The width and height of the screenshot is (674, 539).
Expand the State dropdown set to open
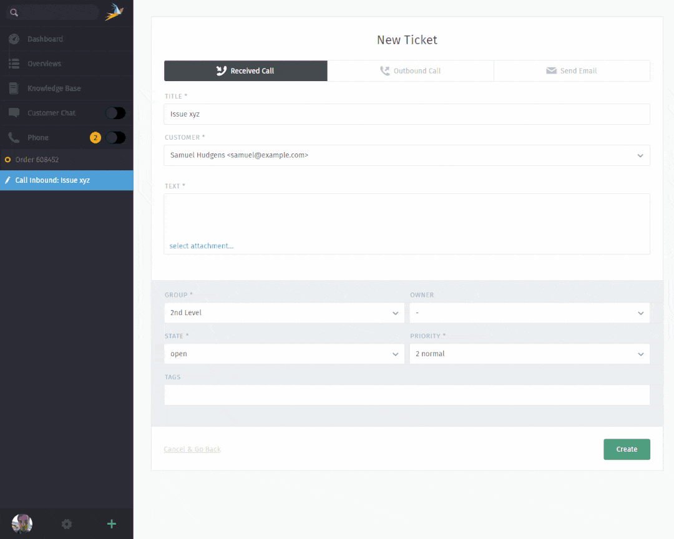click(x=284, y=354)
